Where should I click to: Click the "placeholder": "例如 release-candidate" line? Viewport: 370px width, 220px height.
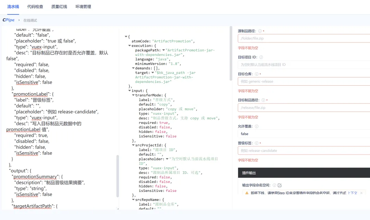[x=57, y=112]
